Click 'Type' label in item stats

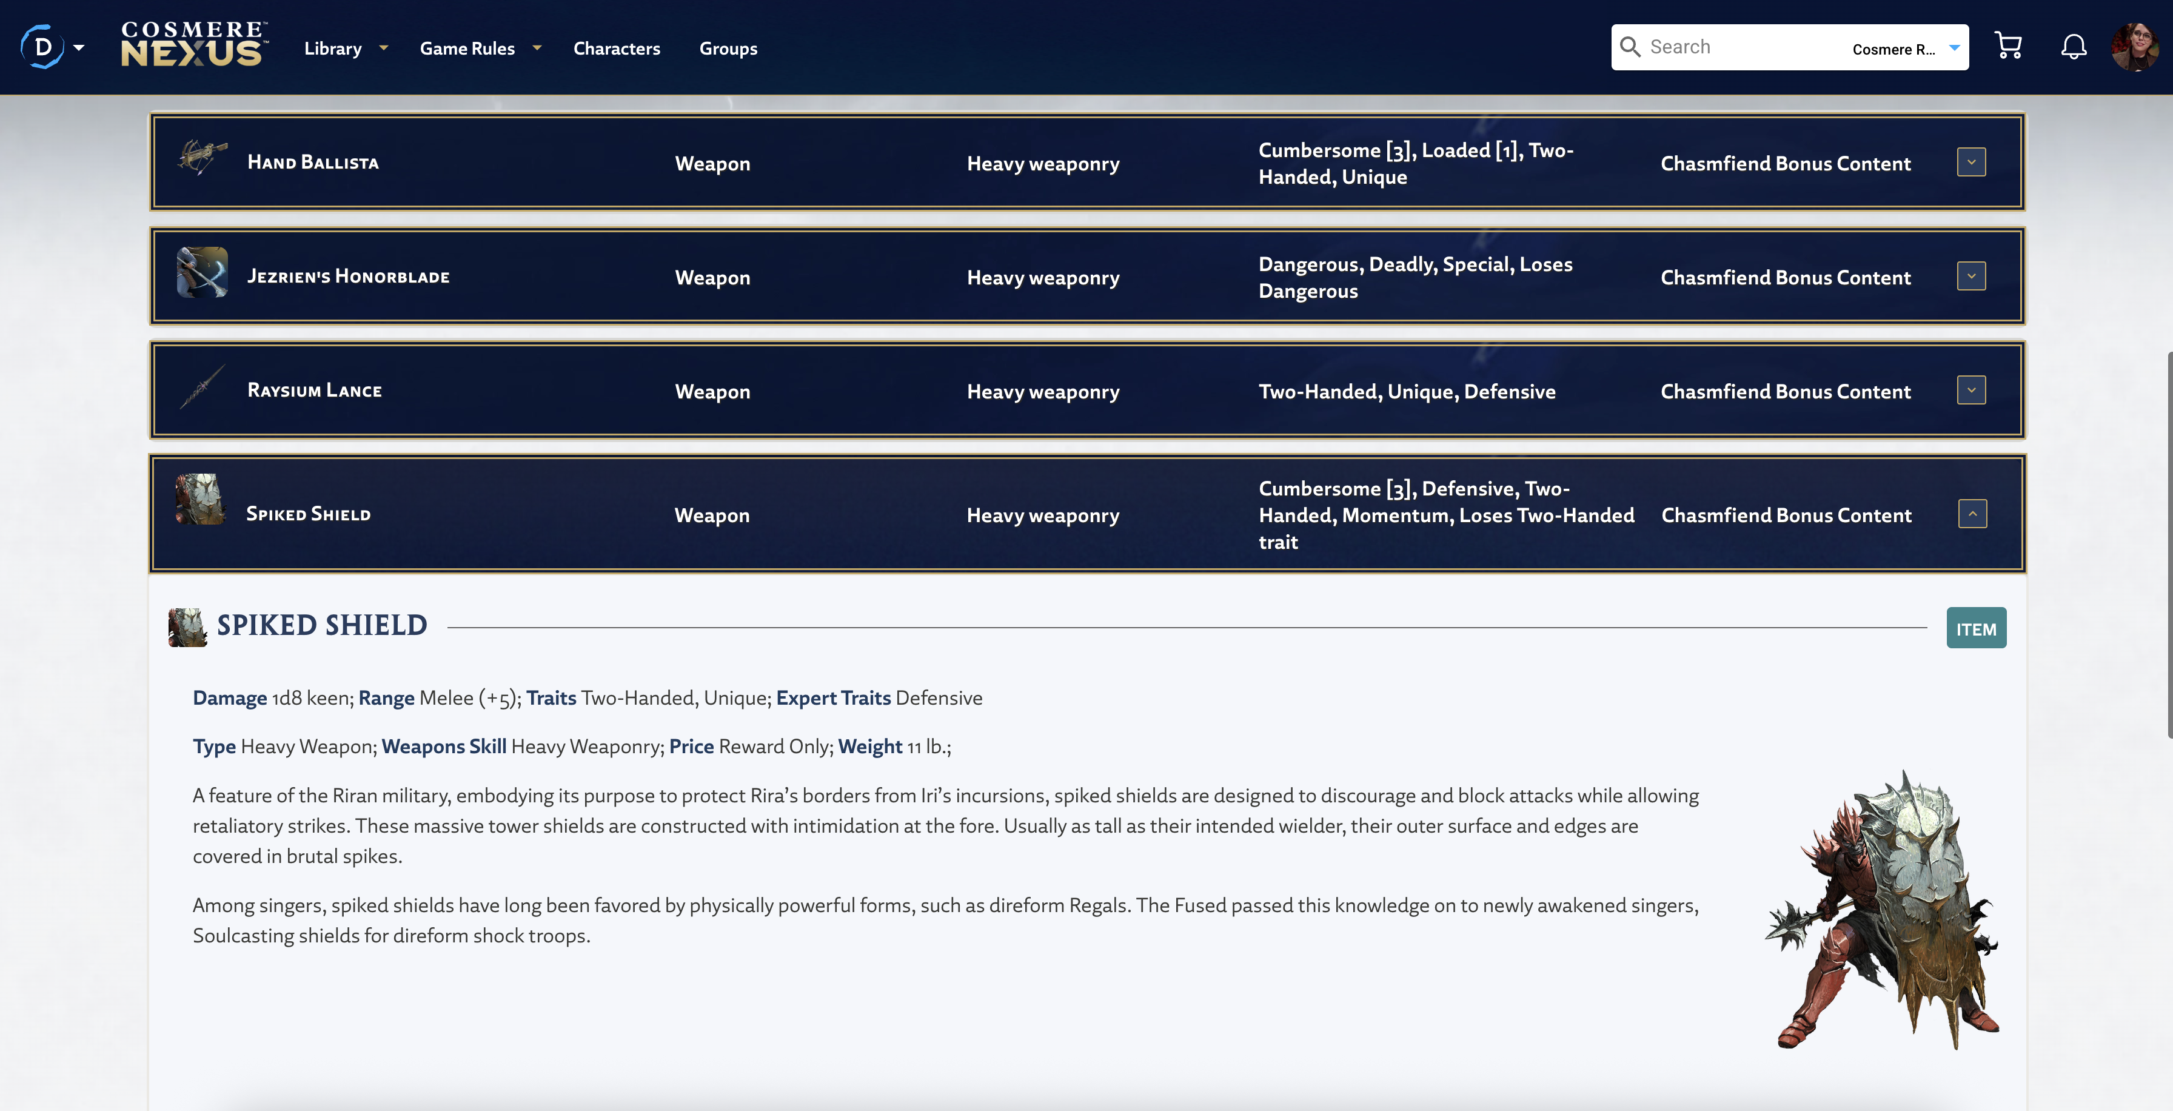pyautogui.click(x=214, y=747)
